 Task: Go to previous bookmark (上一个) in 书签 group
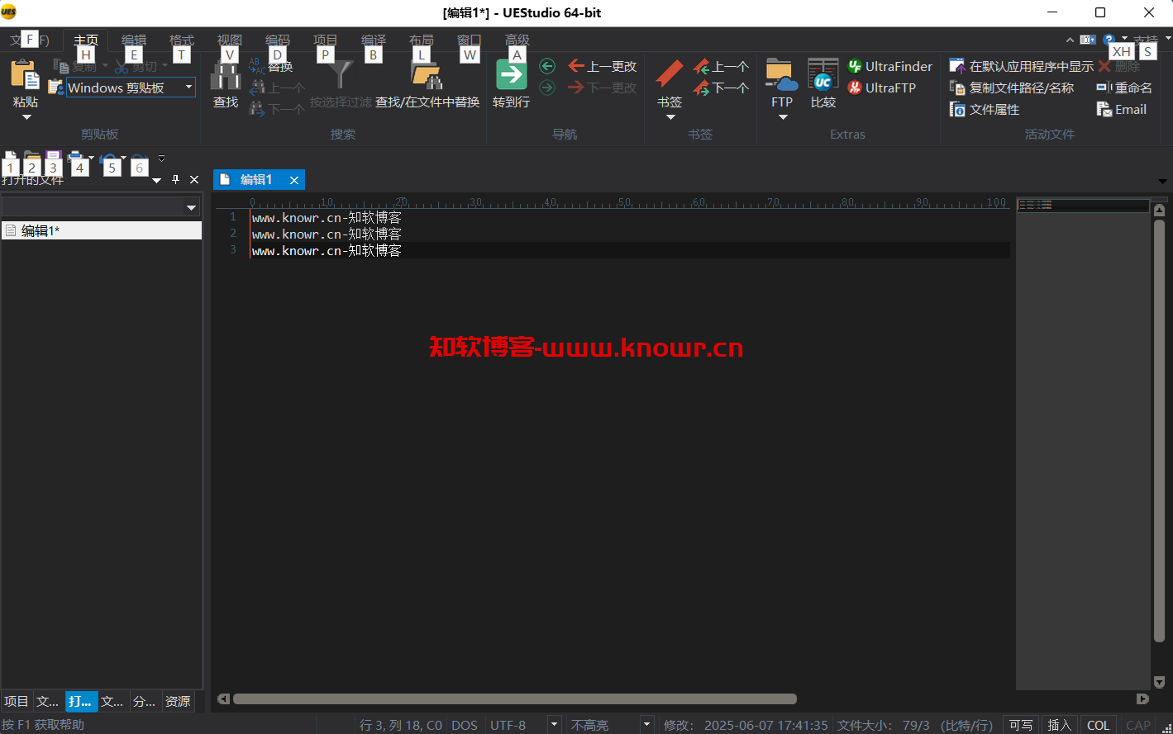coord(722,66)
